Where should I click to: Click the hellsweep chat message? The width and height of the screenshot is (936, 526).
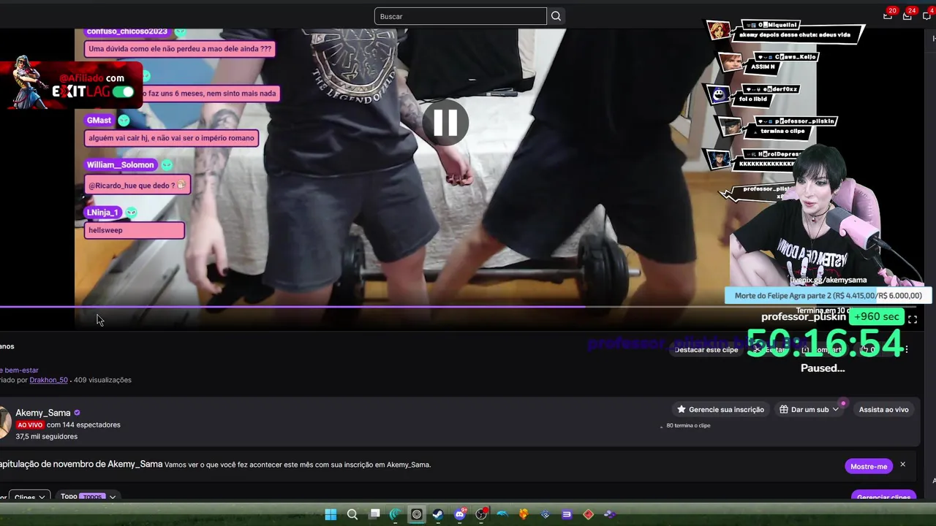click(x=134, y=230)
